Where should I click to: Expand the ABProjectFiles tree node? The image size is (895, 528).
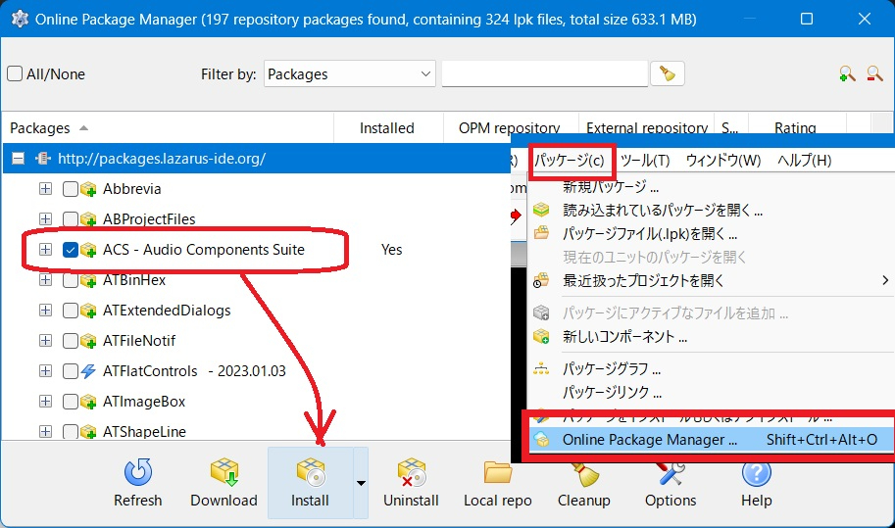tap(46, 219)
